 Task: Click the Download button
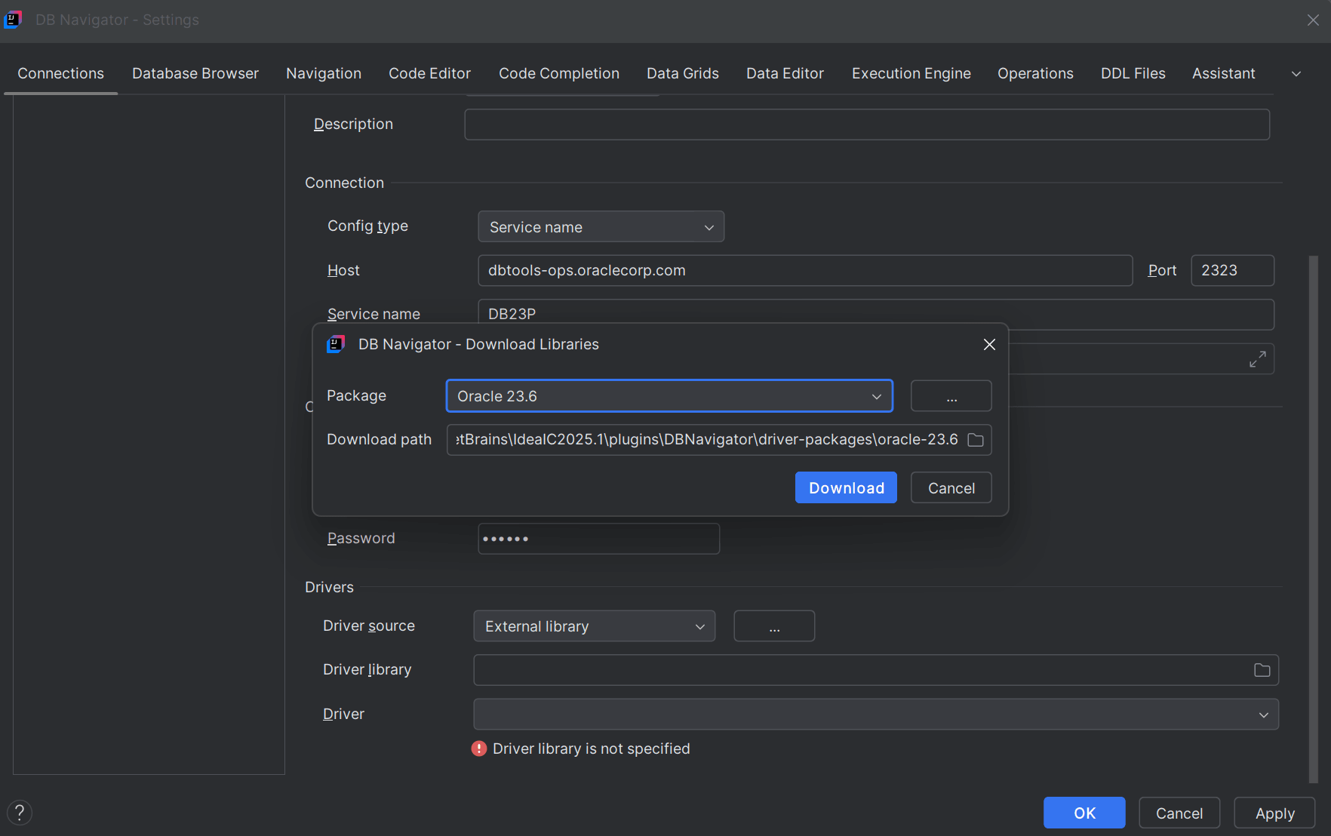846,487
